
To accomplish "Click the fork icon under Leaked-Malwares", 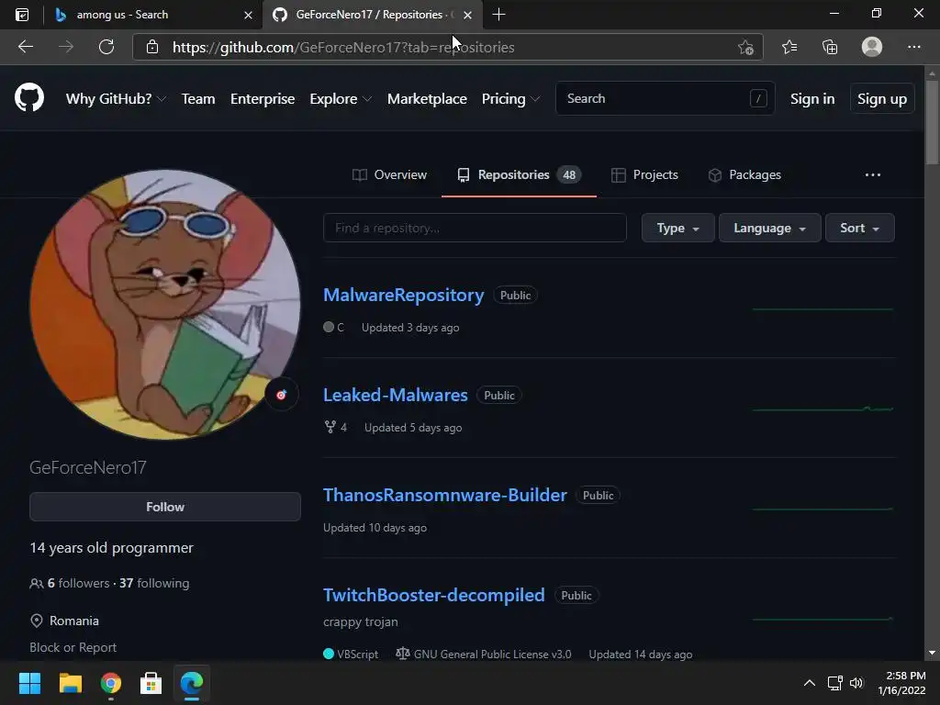I will (x=330, y=427).
